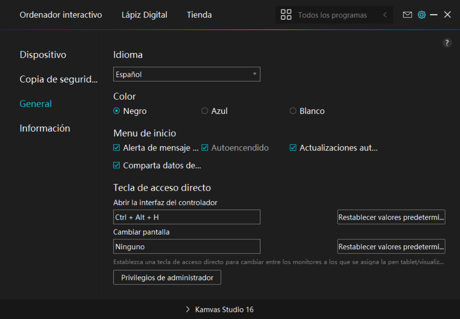Minimize the driver window
The height and width of the screenshot is (319, 460).
pos(434,15)
